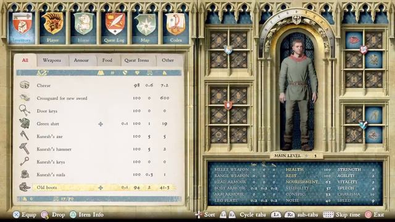Click the LEG PLATE stat label

tap(226, 200)
